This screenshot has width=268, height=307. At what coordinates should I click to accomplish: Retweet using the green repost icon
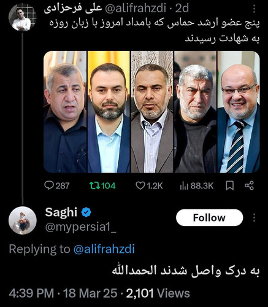tap(94, 185)
